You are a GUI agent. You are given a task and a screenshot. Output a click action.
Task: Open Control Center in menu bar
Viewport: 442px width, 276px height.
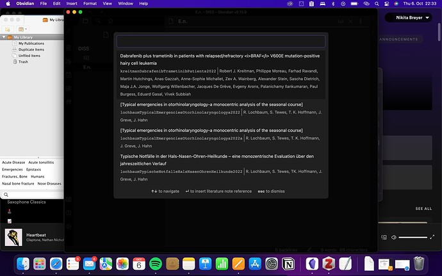click(x=386, y=4)
